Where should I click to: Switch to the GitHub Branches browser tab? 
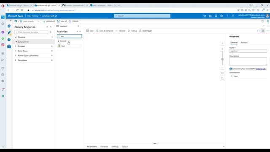click(x=75, y=5)
